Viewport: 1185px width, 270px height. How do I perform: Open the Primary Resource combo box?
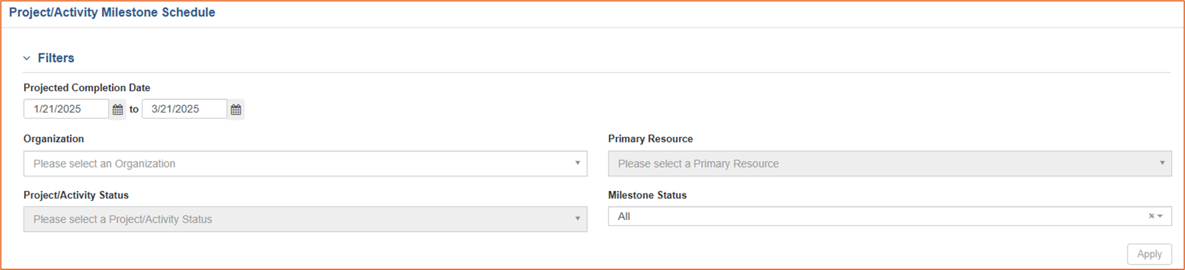pyautogui.click(x=890, y=164)
